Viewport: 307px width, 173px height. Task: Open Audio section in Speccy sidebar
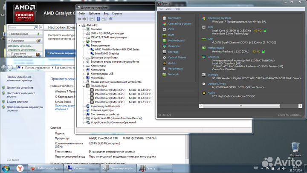pyautogui.click(x=172, y=63)
